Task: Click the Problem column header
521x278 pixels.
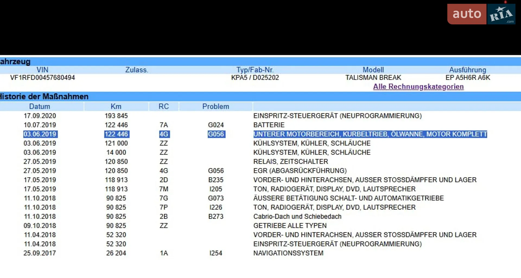Action: [216, 106]
